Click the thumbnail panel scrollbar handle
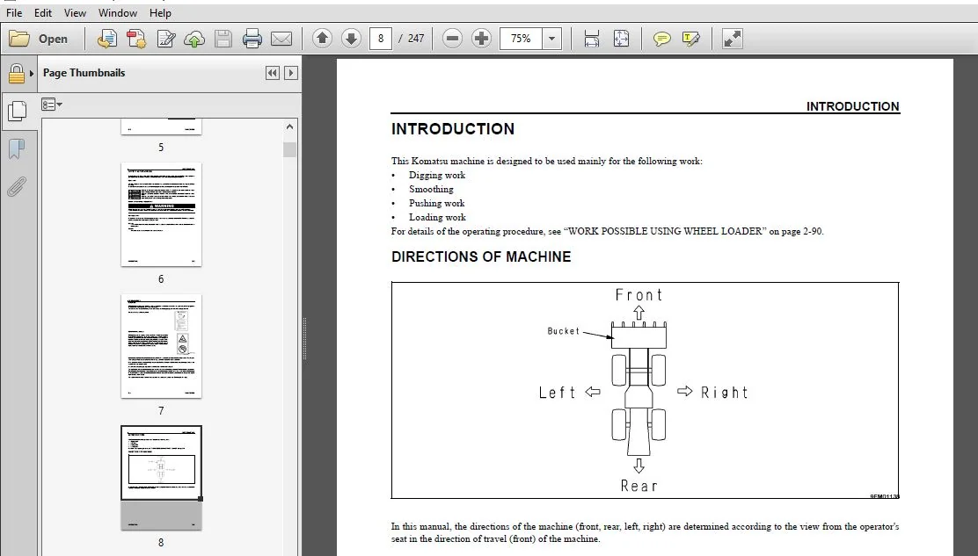This screenshot has width=978, height=556. (289, 149)
